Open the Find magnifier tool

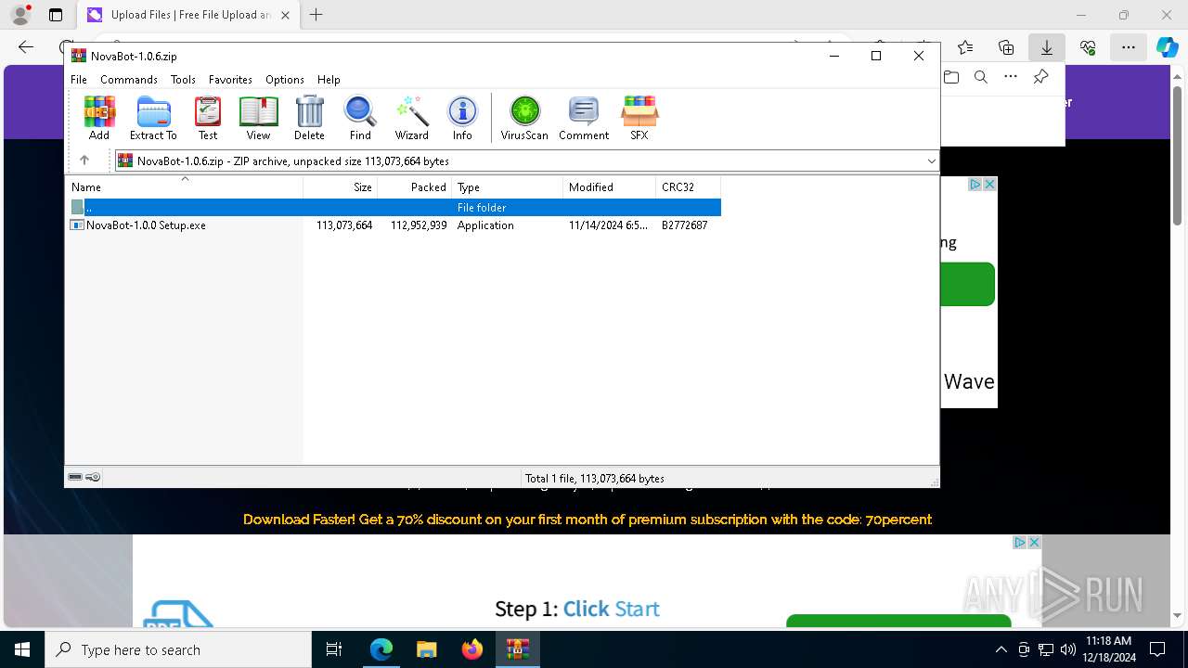360,118
